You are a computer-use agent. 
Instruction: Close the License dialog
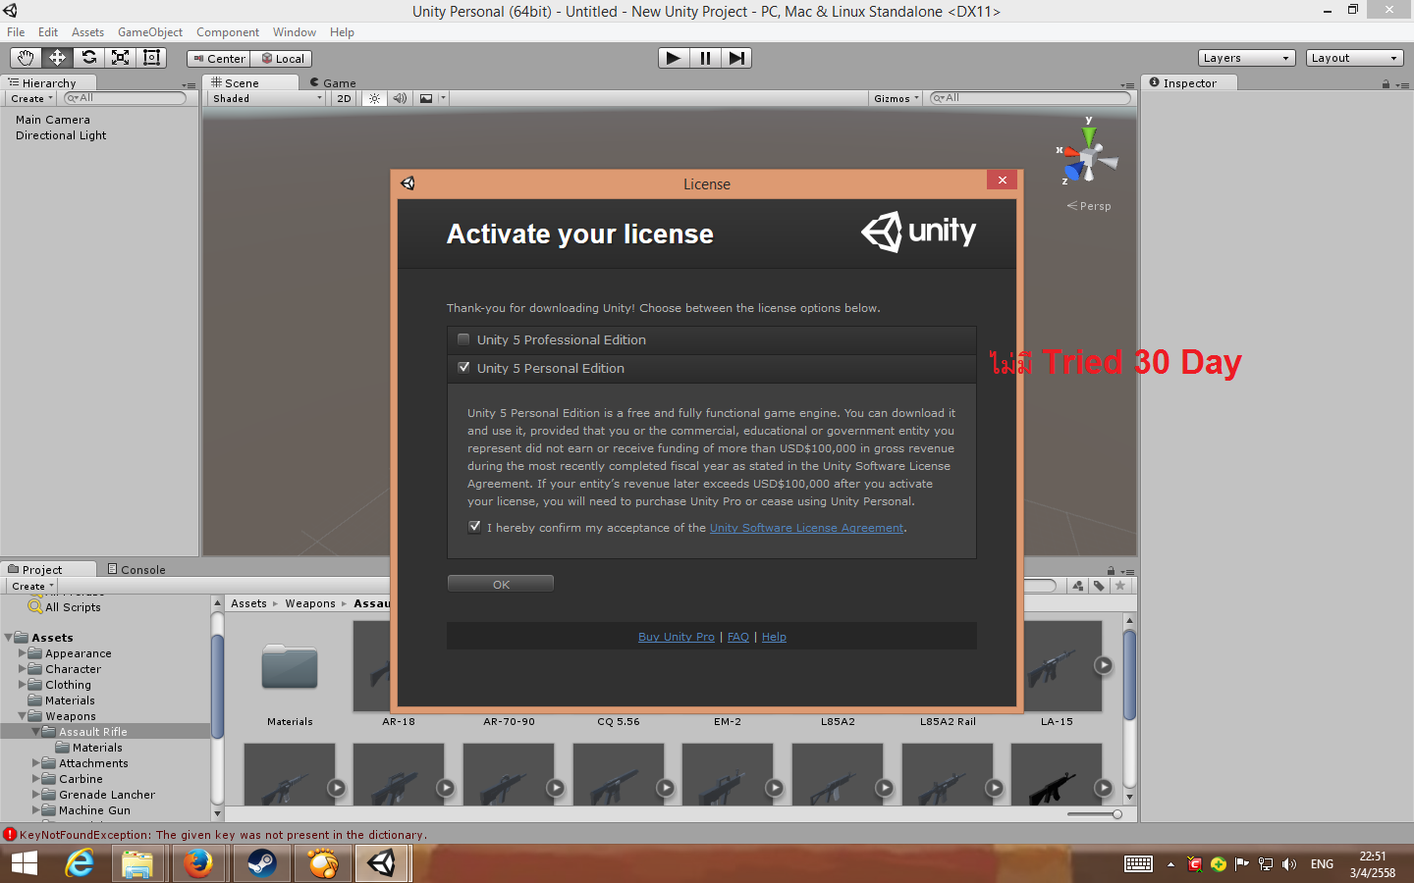coord(1002,180)
